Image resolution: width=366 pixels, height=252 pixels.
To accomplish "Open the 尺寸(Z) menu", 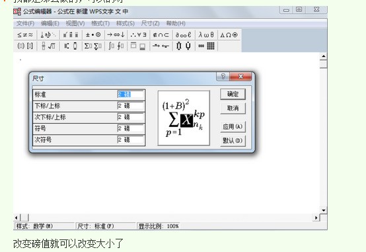I will point(151,23).
